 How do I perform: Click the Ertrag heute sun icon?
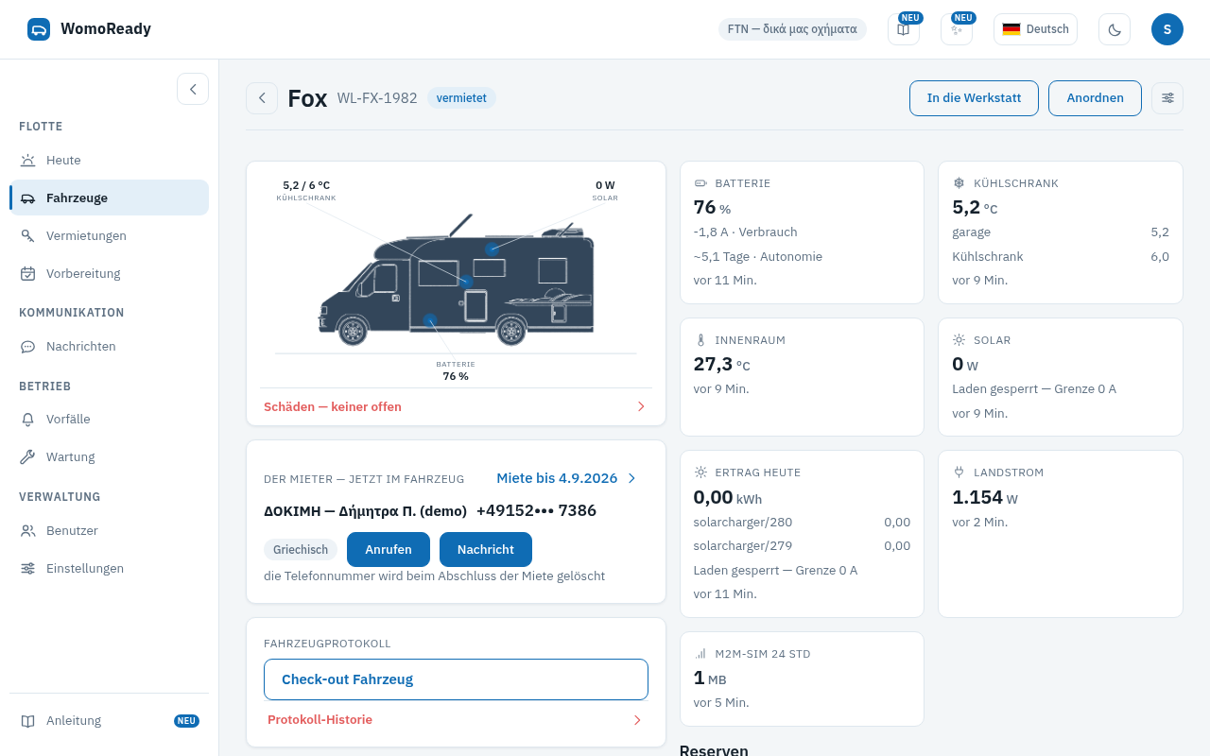point(700,472)
